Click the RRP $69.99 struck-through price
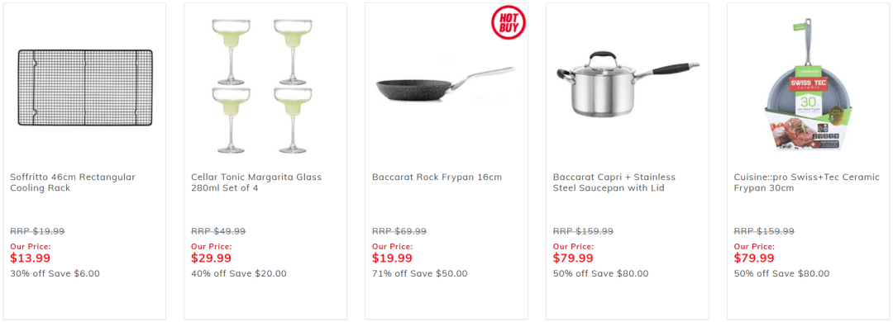 point(399,231)
